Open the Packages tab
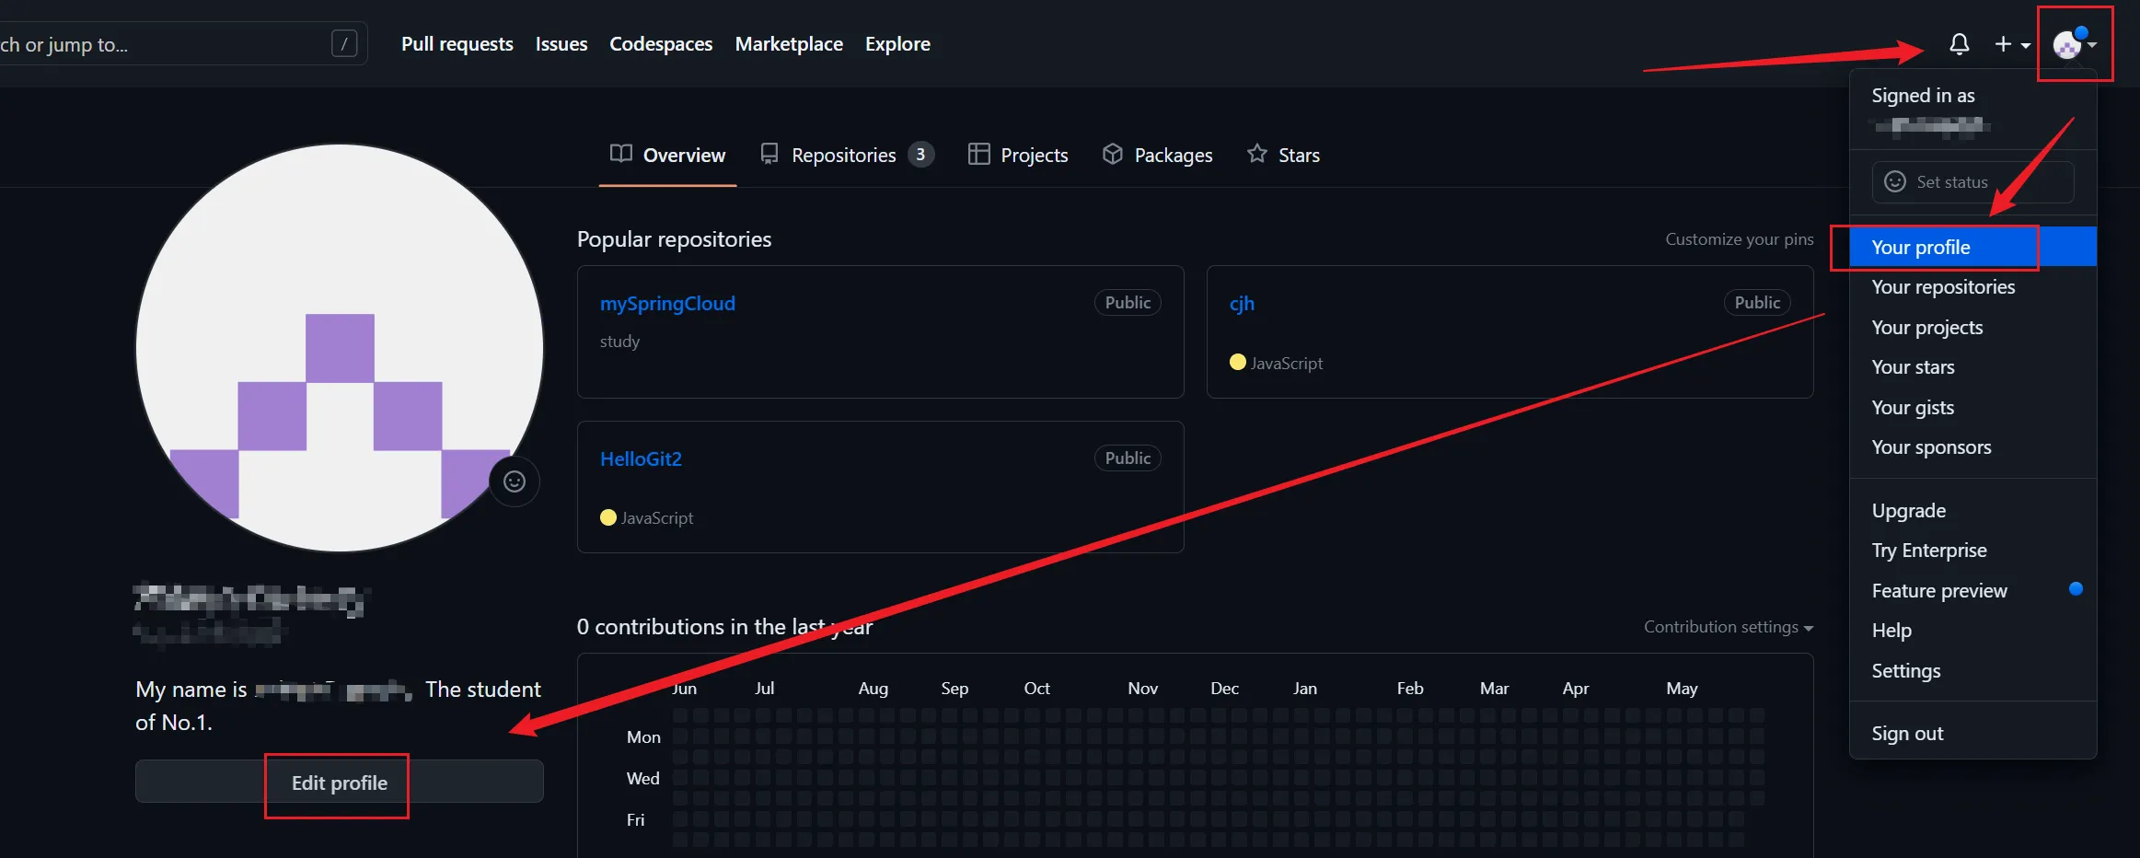The width and height of the screenshot is (2140, 858). tap(1157, 156)
